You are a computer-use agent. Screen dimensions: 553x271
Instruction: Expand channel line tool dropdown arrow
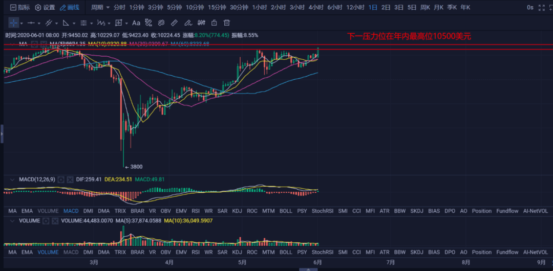click(56, 23)
